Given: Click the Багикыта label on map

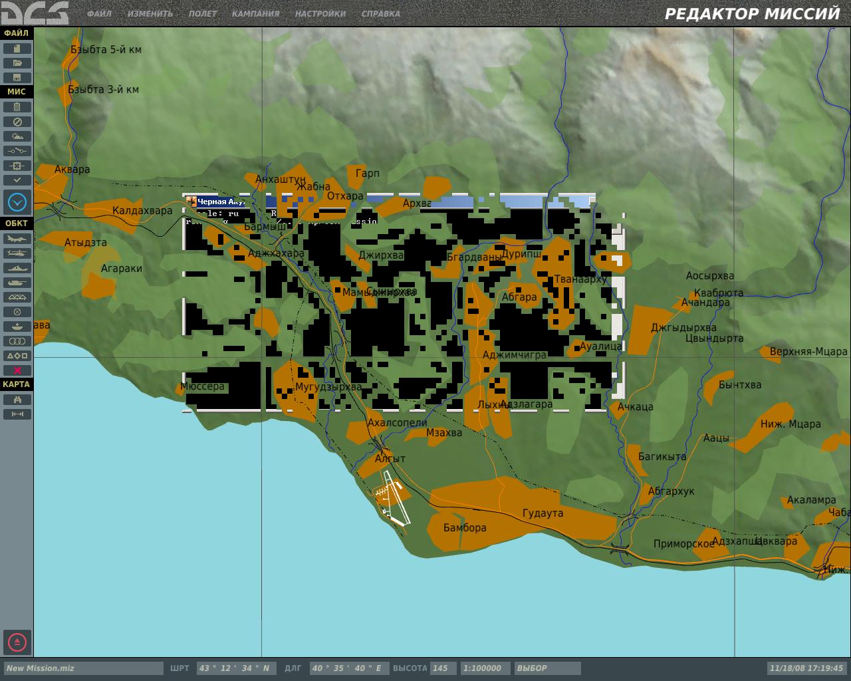Looking at the screenshot, I should coord(662,457).
